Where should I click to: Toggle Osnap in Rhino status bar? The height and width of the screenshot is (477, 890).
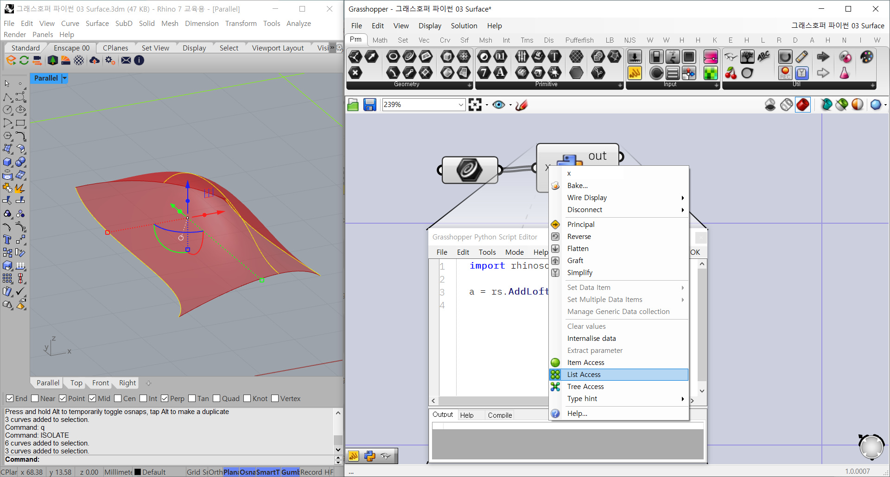point(248,472)
